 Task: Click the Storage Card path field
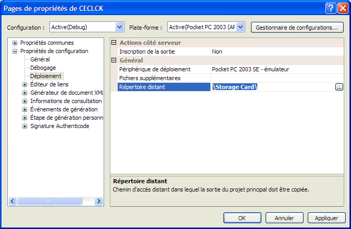tap(271, 87)
